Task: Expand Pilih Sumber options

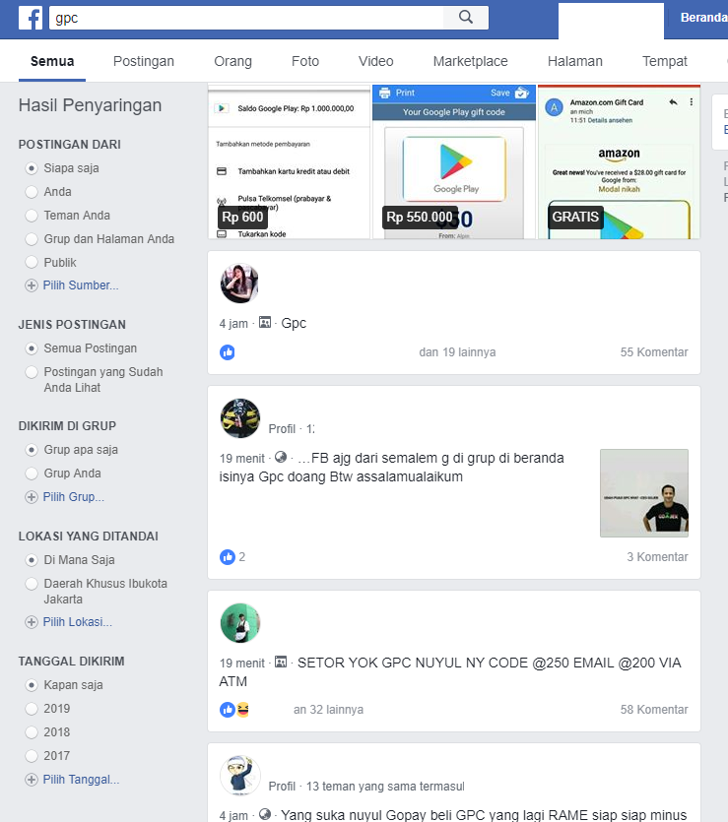Action: 72,285
